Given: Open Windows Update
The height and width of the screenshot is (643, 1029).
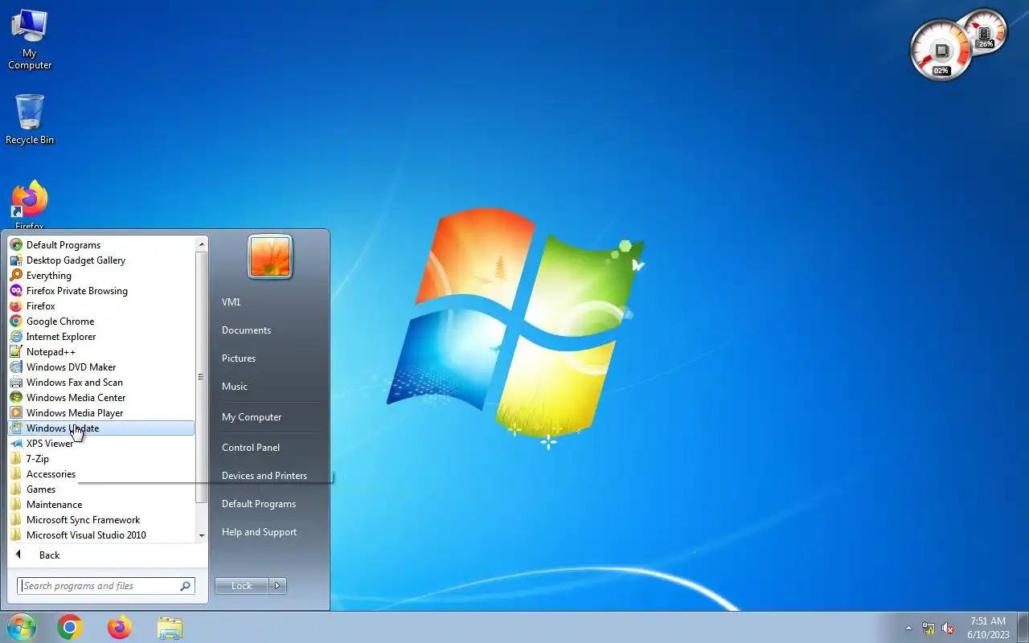Looking at the screenshot, I should [x=100, y=428].
